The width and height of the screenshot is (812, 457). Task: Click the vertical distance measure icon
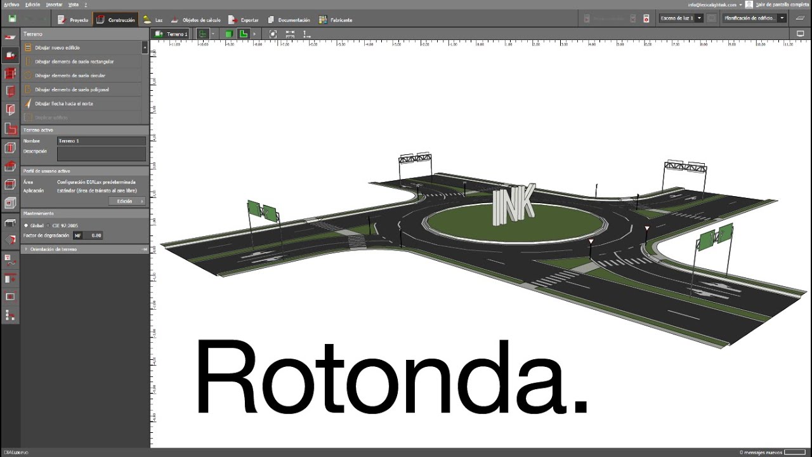tap(306, 34)
